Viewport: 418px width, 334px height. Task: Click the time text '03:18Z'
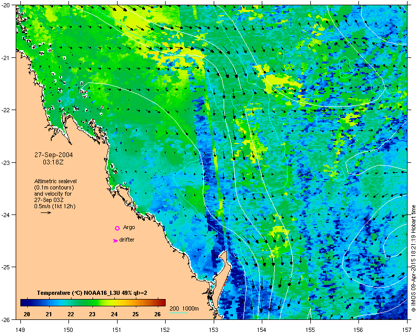(x=53, y=162)
